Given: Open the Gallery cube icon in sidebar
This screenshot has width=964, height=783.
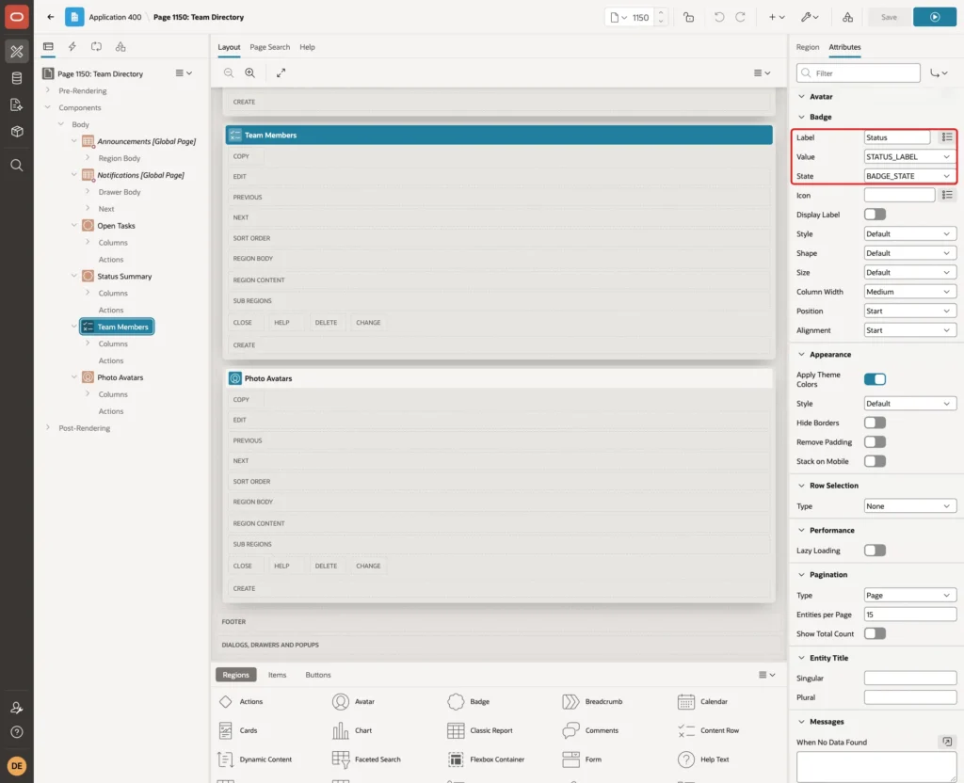Looking at the screenshot, I should click(x=17, y=131).
